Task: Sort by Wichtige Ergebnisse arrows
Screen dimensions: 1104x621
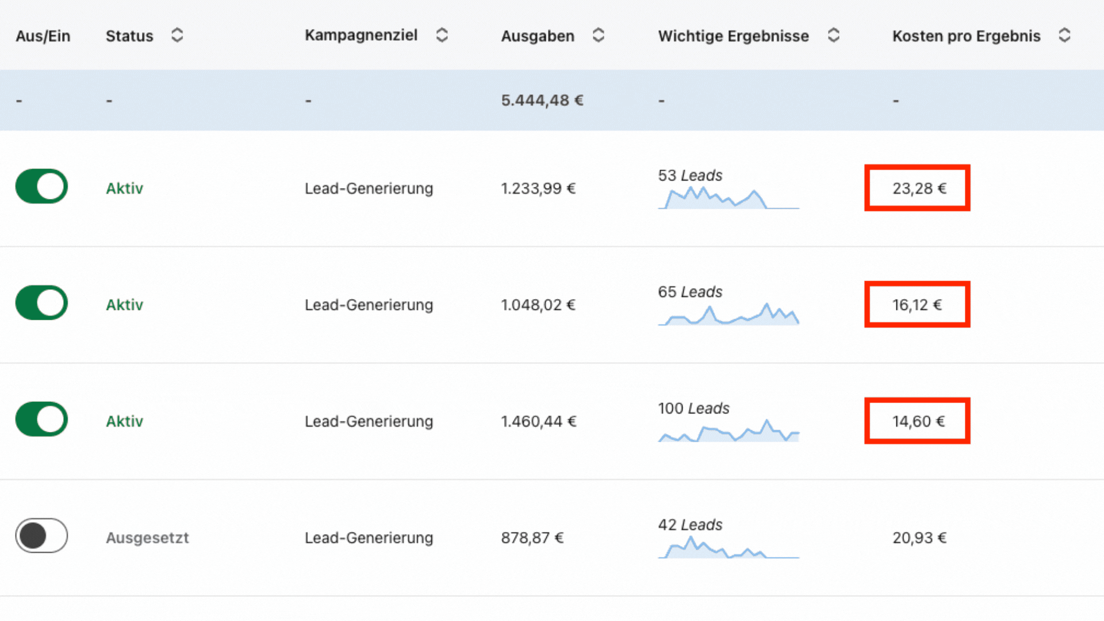Action: [x=833, y=35]
